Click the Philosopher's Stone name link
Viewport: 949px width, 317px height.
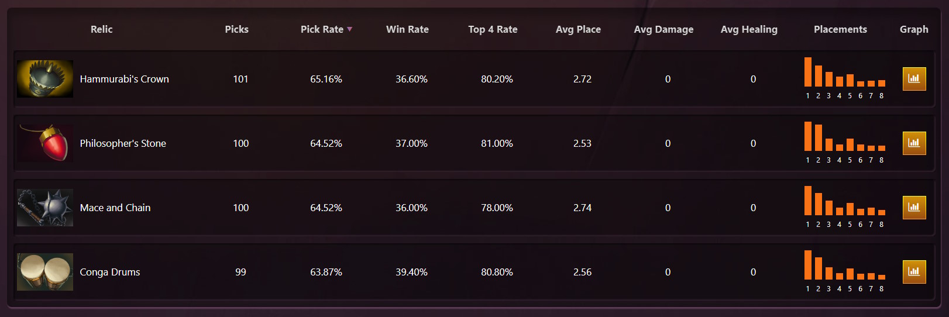tap(123, 143)
